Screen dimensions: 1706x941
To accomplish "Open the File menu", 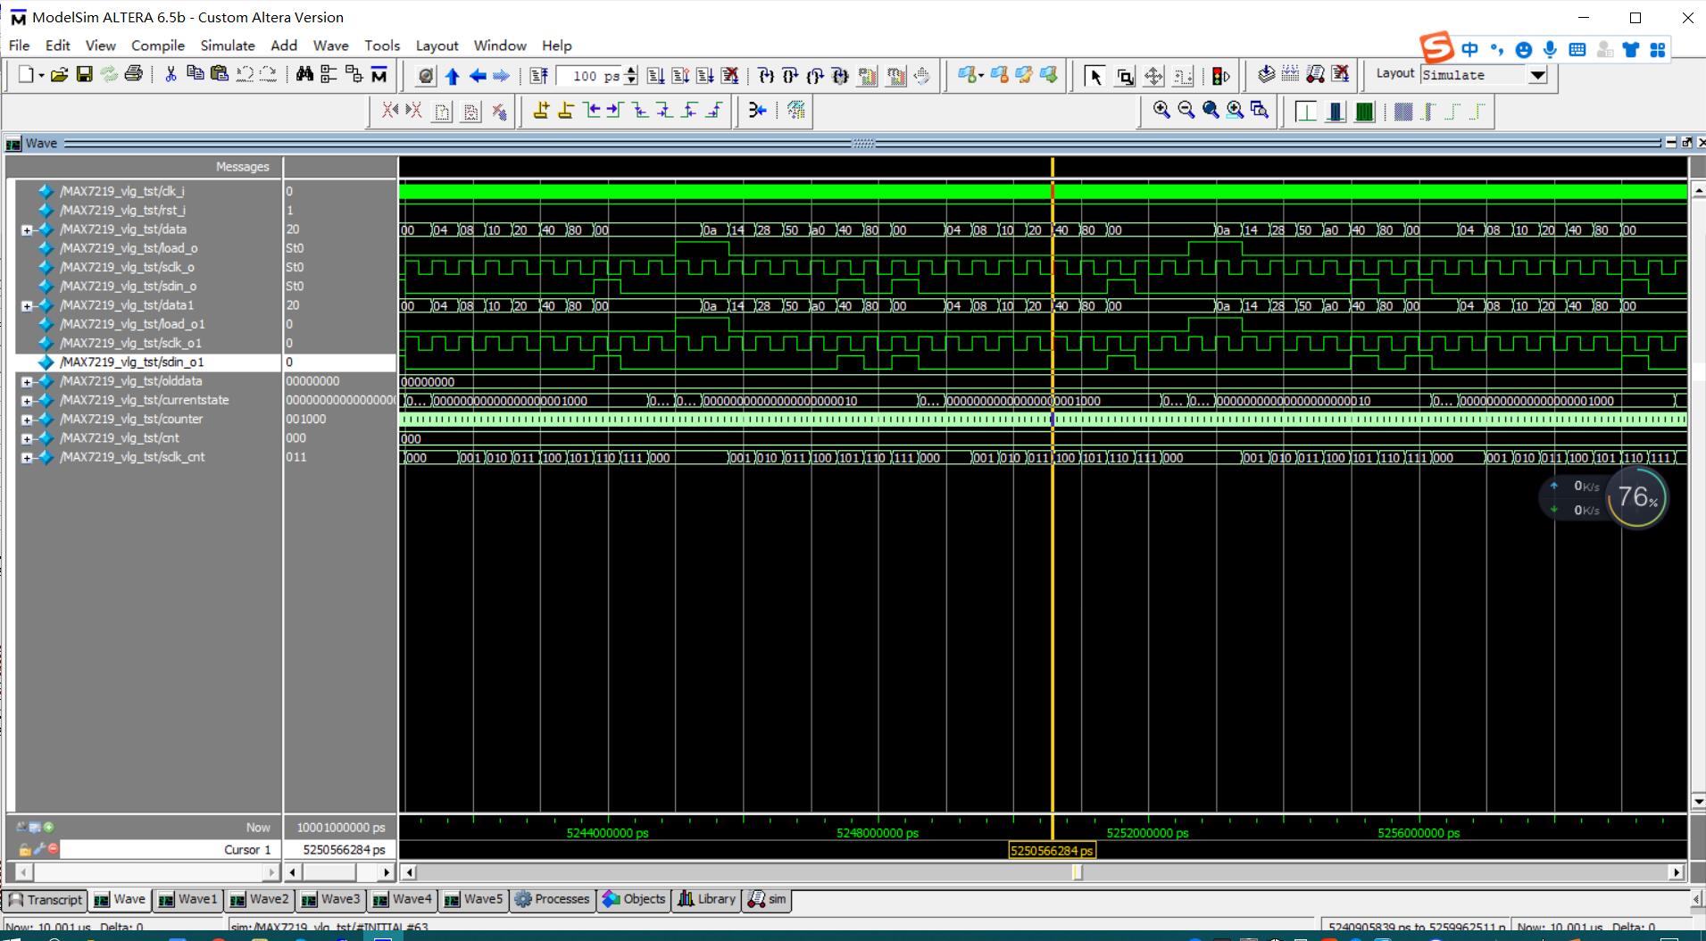I will tap(19, 46).
